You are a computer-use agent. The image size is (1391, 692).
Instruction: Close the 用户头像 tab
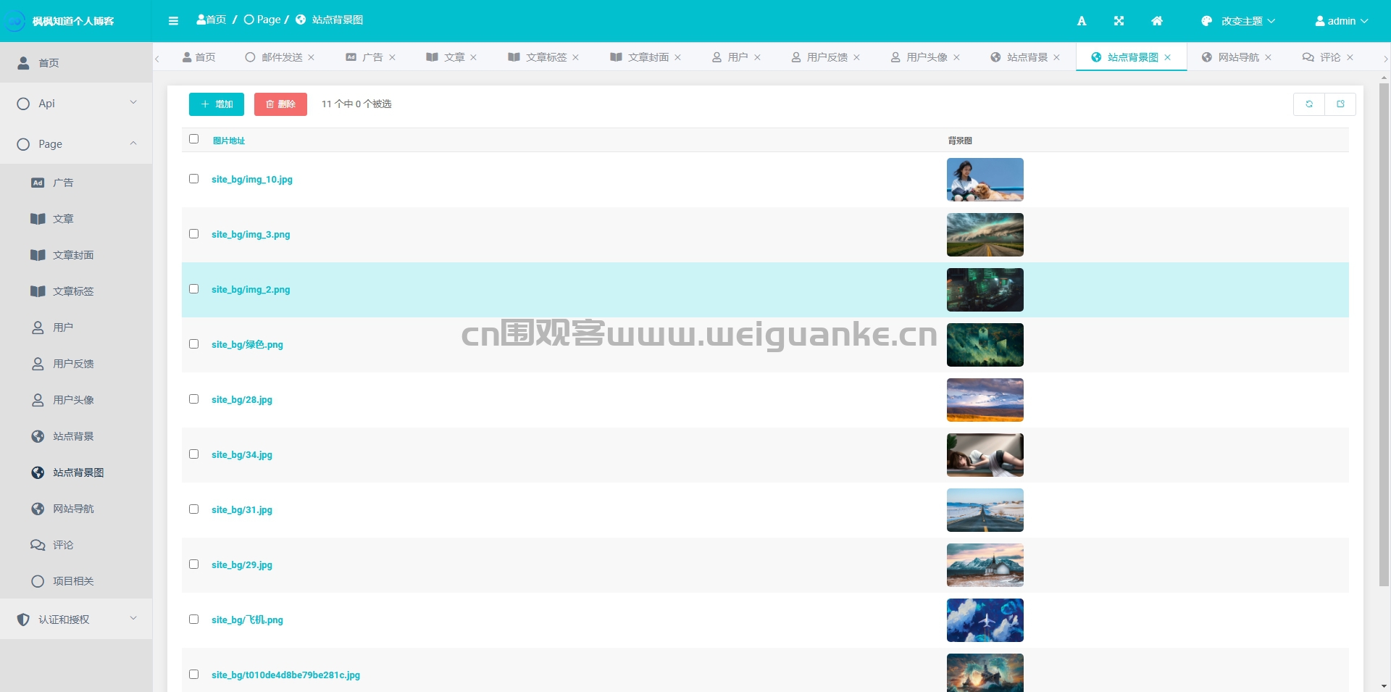pos(957,57)
